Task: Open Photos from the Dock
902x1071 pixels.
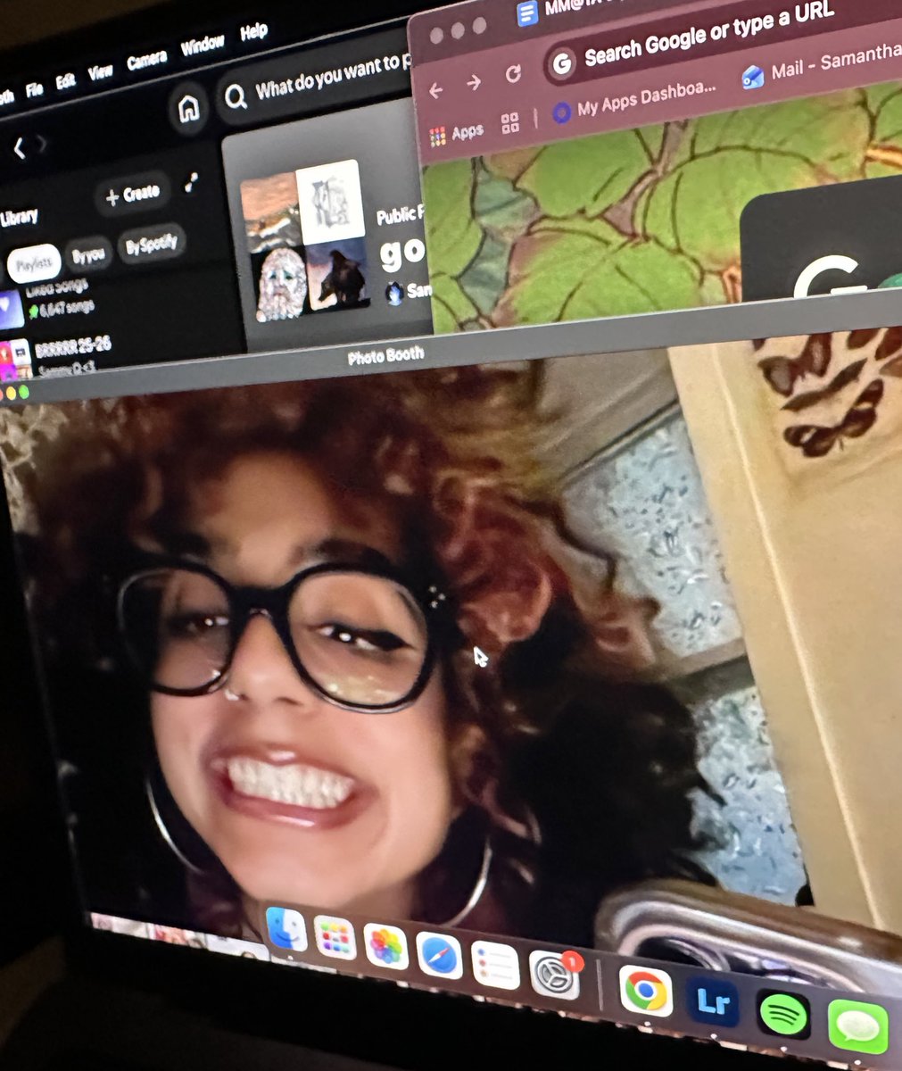Action: pyautogui.click(x=385, y=947)
